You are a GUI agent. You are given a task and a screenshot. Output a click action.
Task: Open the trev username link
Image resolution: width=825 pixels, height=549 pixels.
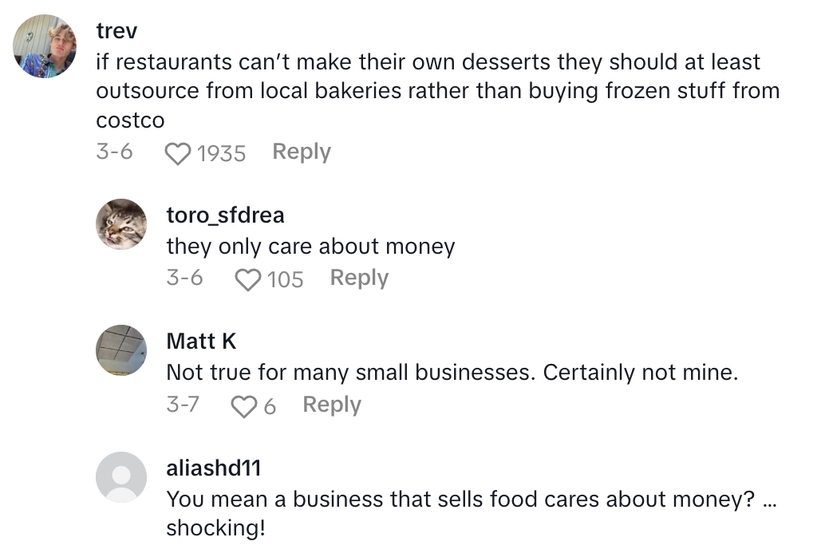[x=116, y=31]
